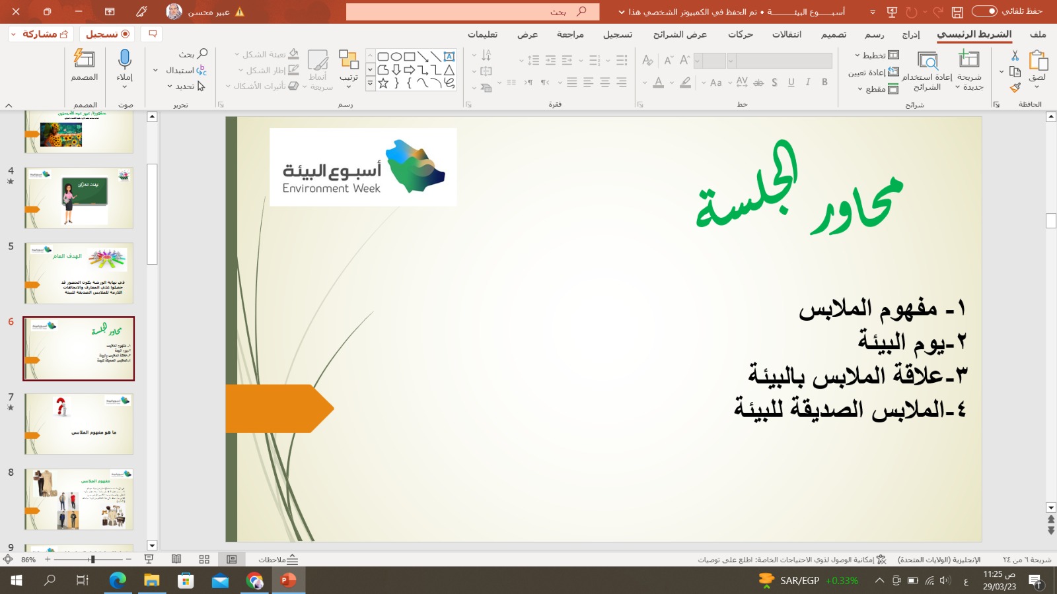The height and width of the screenshot is (594, 1057).
Task: Click the zoom slider handle
Action: click(x=92, y=559)
